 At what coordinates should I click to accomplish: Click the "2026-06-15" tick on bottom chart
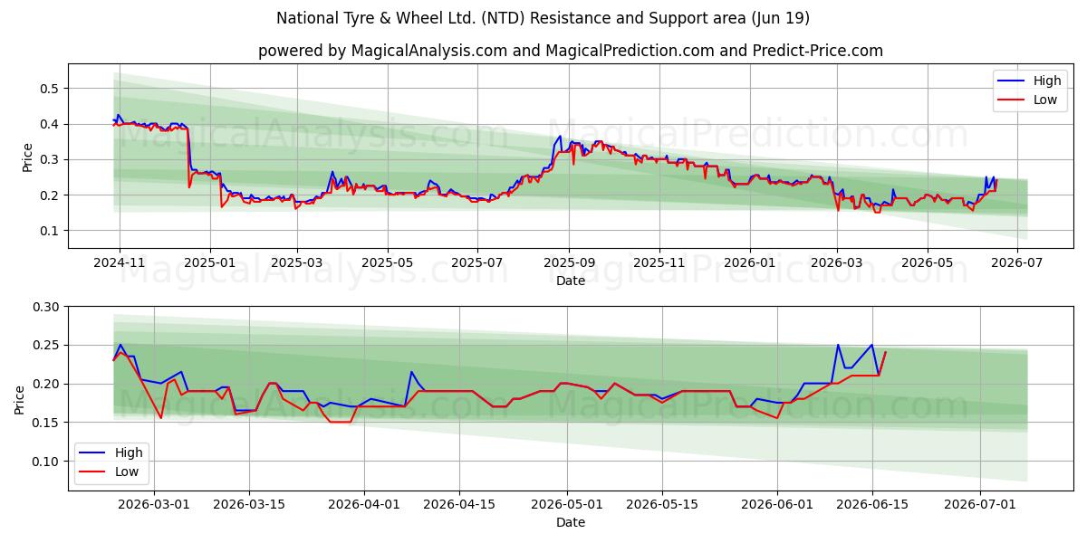click(x=872, y=504)
